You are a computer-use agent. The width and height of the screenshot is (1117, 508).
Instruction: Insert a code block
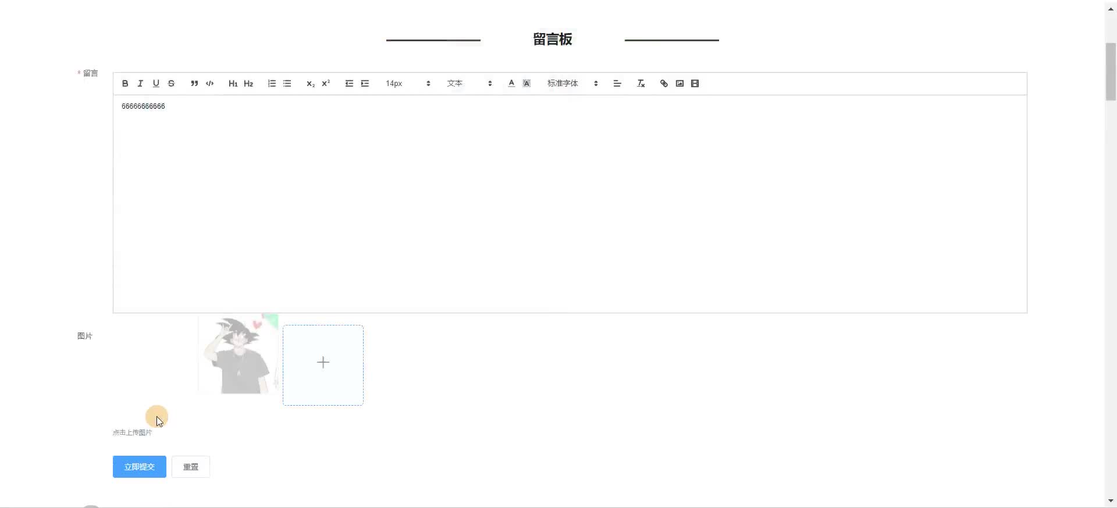pos(210,84)
